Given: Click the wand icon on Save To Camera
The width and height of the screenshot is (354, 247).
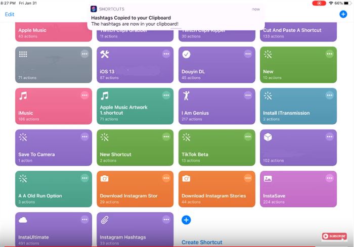Looking at the screenshot, I should (x=23, y=137).
